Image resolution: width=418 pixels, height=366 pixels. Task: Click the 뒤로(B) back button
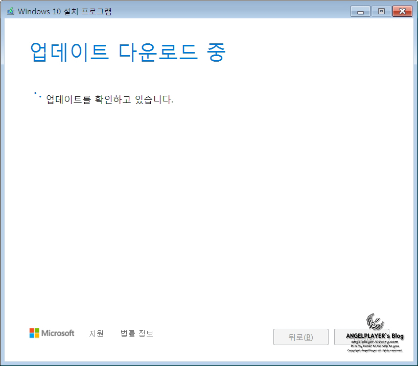(300, 337)
